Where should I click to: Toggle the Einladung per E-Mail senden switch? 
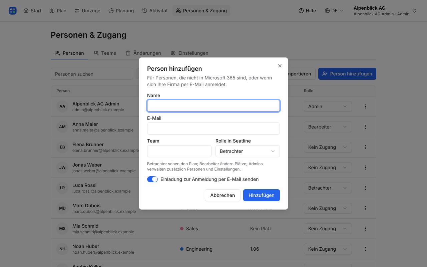tap(152, 179)
